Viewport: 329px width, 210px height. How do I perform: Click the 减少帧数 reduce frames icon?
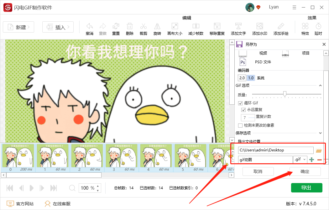click(x=196, y=26)
